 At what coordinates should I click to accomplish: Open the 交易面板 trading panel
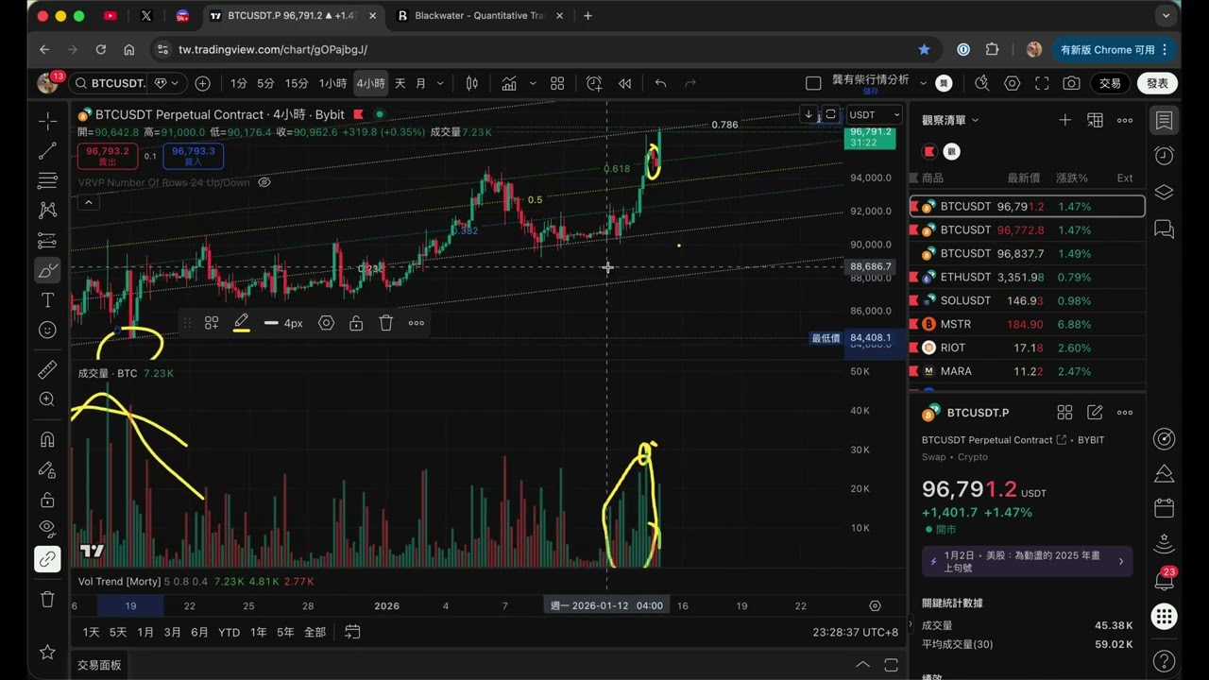click(99, 665)
